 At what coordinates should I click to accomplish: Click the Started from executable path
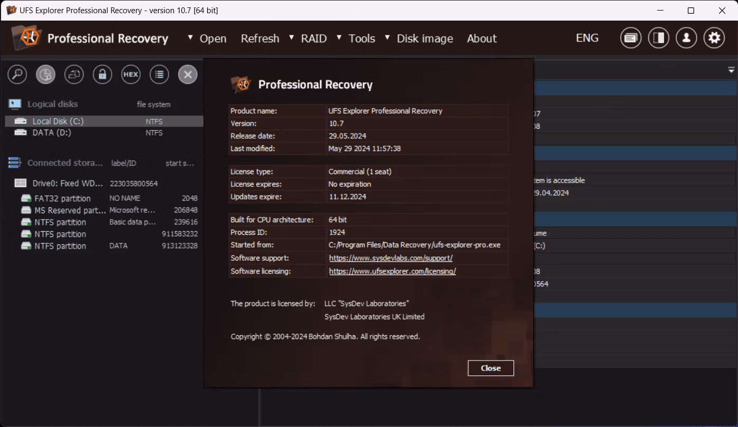(414, 245)
